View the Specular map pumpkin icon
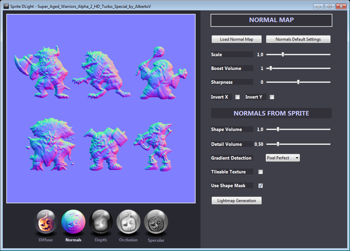Viewport: 350px width, 251px height. [x=156, y=222]
